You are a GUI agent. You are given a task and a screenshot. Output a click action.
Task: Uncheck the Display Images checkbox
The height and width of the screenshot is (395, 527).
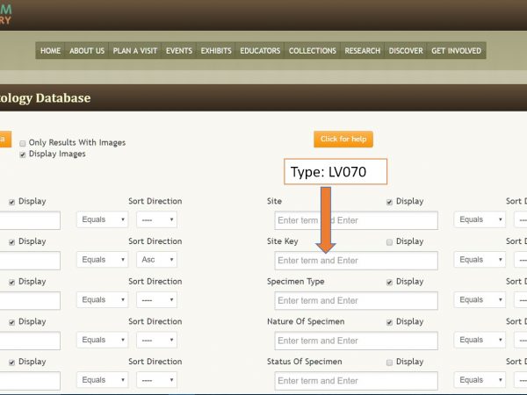coord(23,154)
